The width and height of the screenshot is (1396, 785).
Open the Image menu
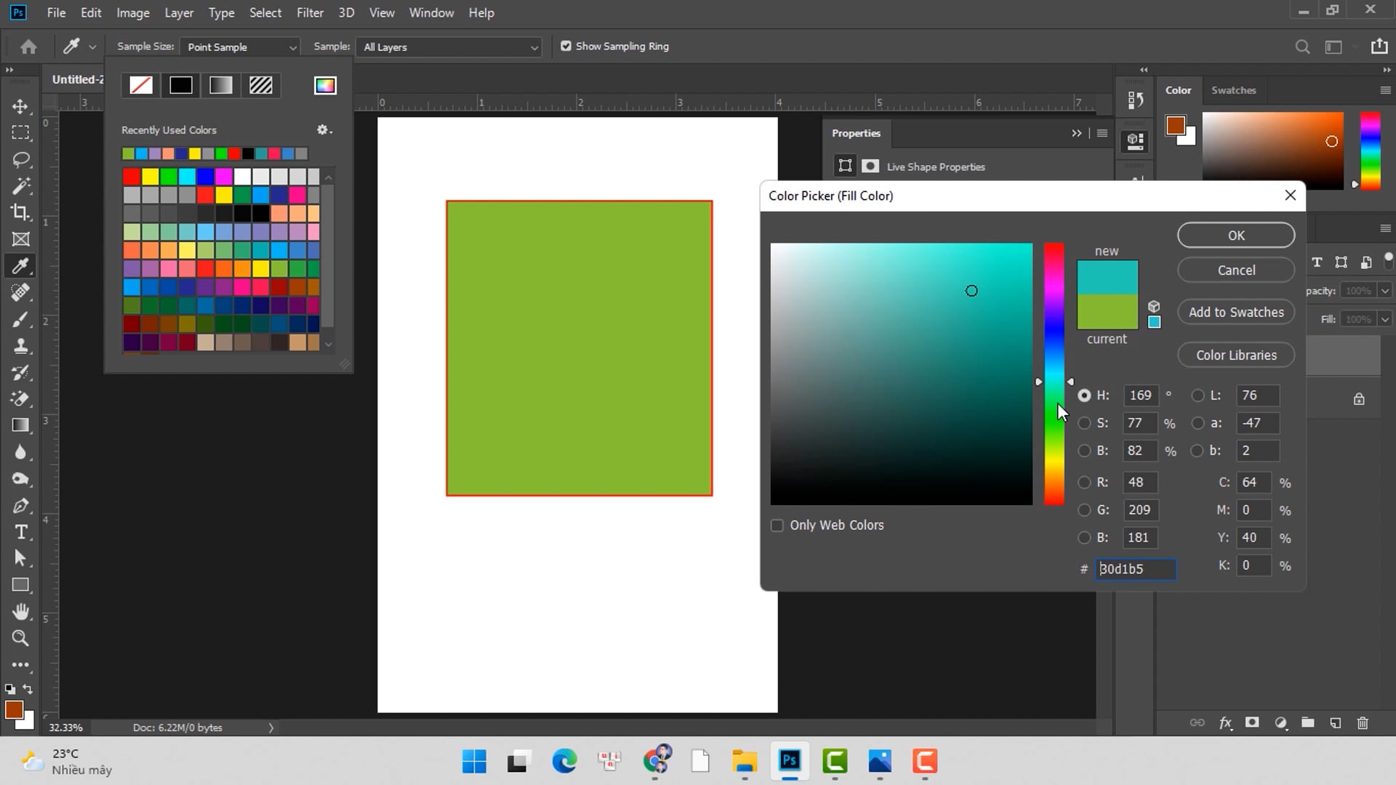pos(133,12)
